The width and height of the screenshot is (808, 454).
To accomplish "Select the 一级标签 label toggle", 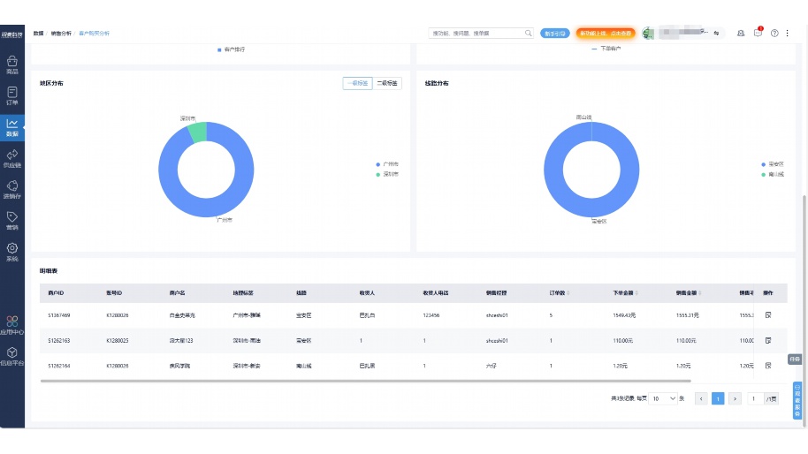I will click(357, 83).
